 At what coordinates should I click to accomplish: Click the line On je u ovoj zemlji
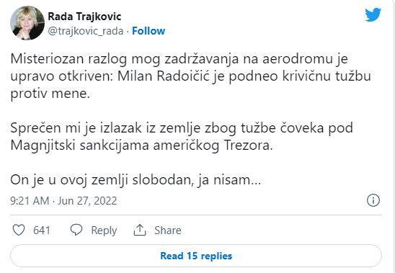(x=136, y=180)
